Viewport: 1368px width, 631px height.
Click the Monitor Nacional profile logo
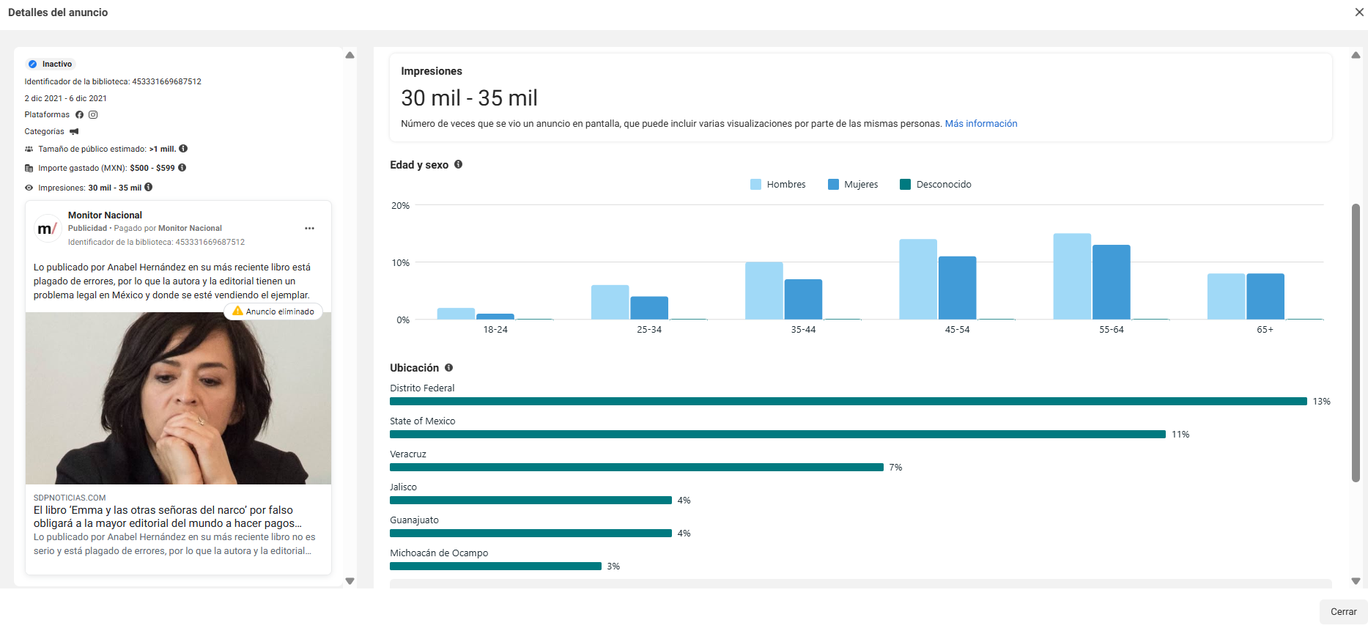coord(48,229)
